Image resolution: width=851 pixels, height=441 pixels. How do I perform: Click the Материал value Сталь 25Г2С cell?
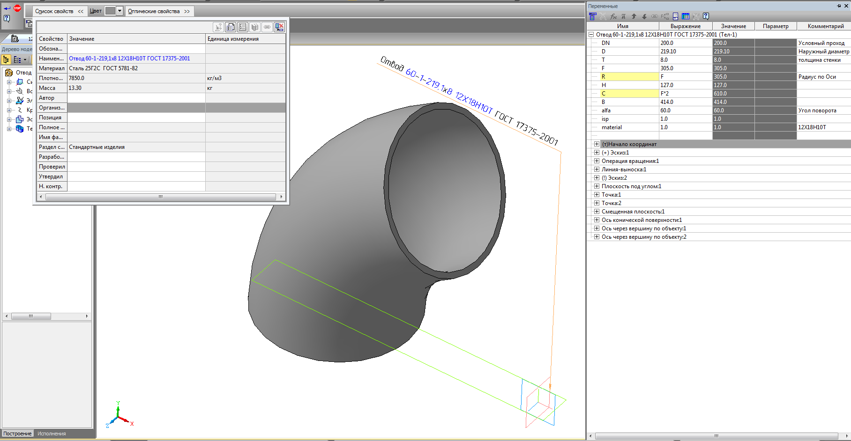click(x=136, y=68)
